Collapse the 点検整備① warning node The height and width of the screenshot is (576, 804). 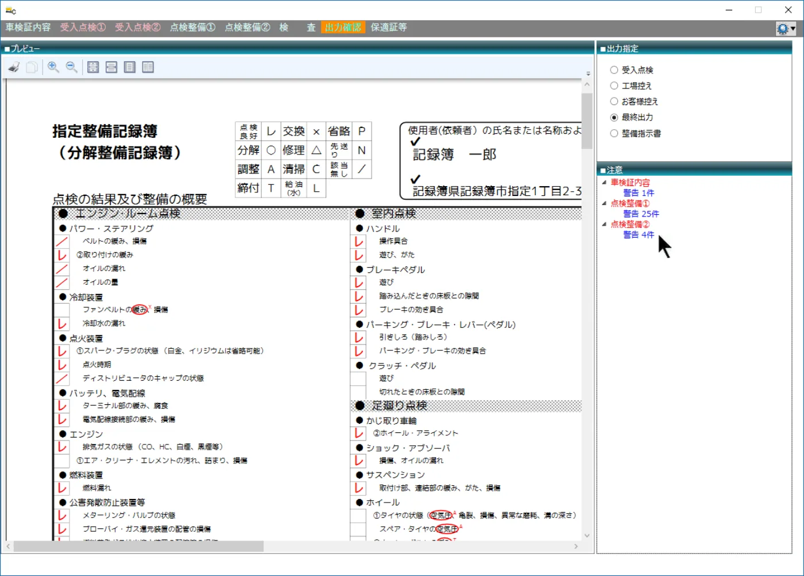pos(604,203)
